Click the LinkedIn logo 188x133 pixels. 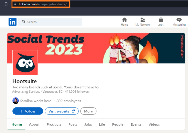13,22
